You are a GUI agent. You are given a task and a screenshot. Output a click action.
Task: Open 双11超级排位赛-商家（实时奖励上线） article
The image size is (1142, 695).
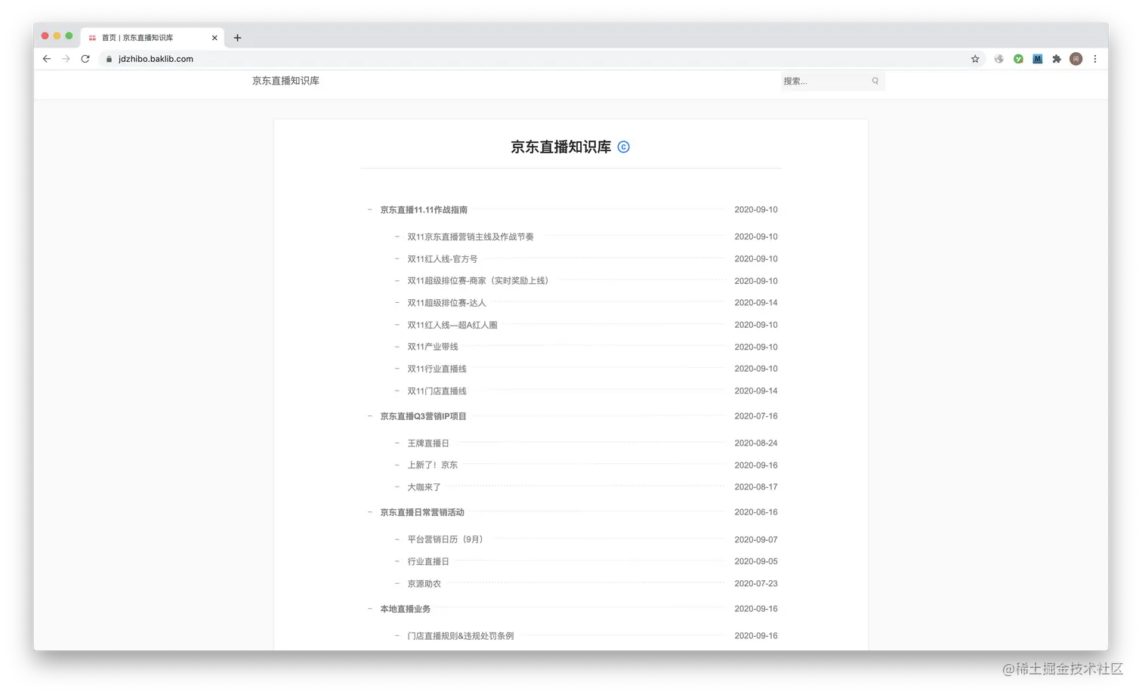click(x=478, y=281)
